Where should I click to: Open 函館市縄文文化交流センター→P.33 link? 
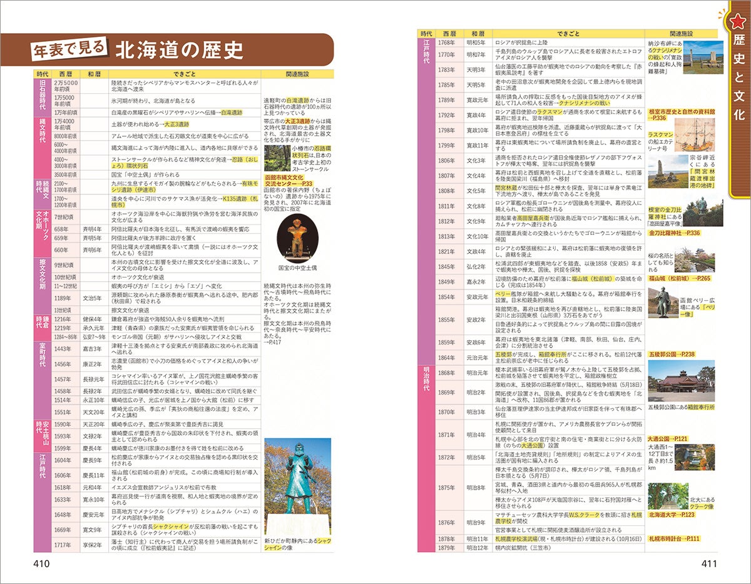click(x=289, y=181)
